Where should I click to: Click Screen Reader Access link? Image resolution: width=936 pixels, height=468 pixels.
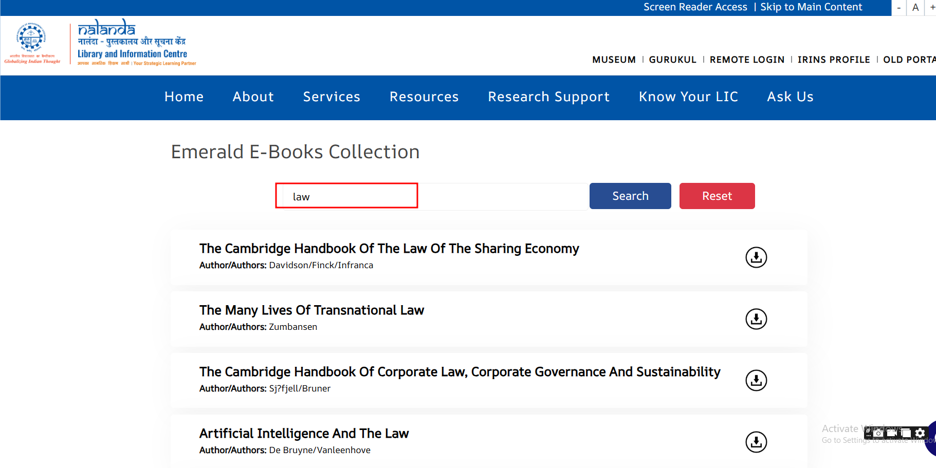[695, 7]
